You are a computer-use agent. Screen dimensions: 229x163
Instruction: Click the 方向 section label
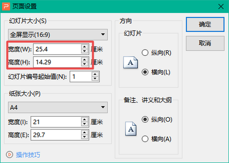(x=126, y=21)
